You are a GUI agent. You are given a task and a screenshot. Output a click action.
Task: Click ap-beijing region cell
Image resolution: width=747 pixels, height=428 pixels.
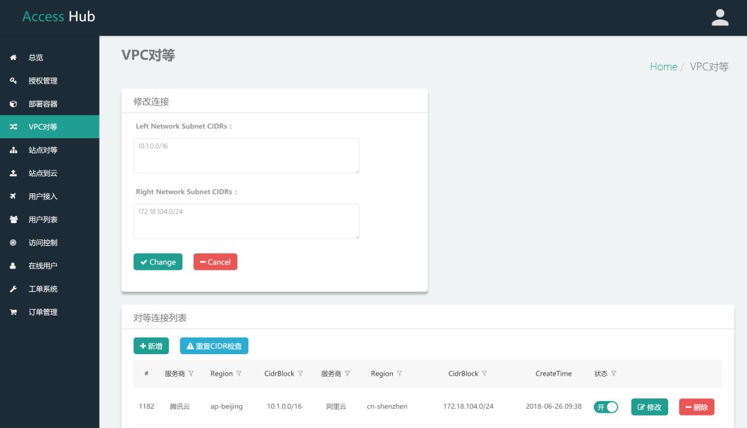point(226,407)
